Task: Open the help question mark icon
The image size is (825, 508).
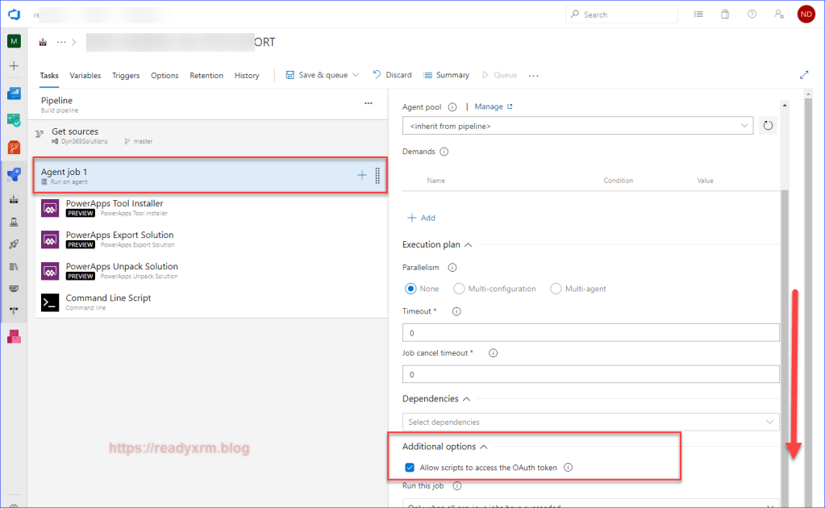Action: 752,15
